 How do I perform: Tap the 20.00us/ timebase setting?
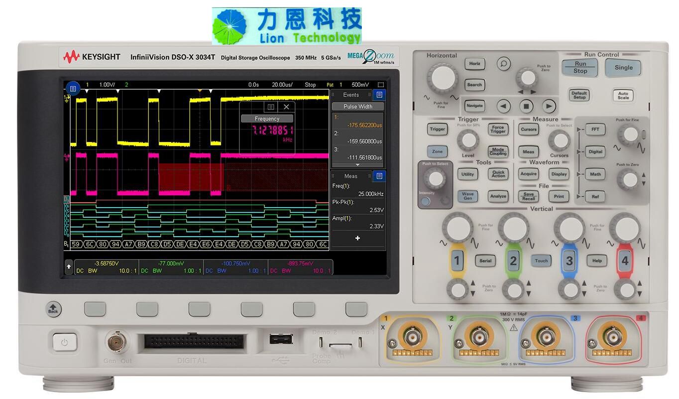(282, 85)
